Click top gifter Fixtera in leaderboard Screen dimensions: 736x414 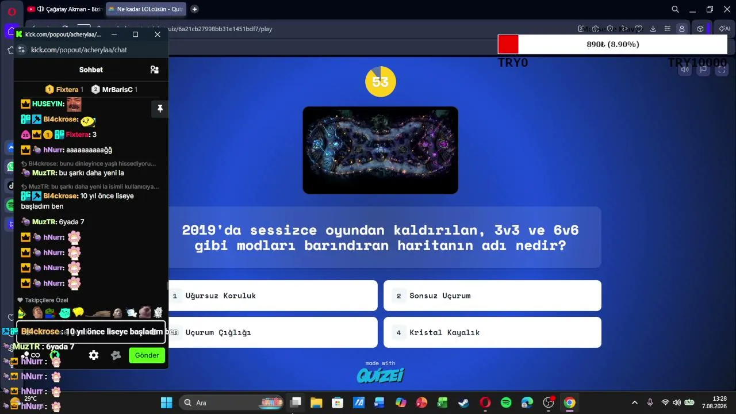coord(64,89)
